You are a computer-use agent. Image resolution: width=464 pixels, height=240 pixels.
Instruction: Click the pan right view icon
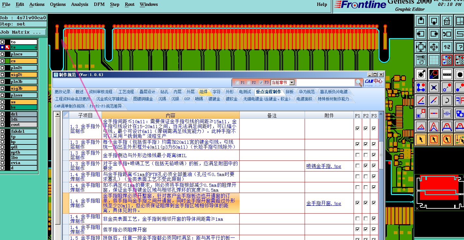click(x=434, y=34)
